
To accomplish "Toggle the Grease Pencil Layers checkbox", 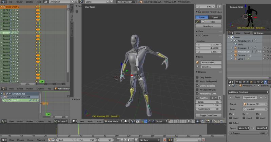I will (200, 12).
